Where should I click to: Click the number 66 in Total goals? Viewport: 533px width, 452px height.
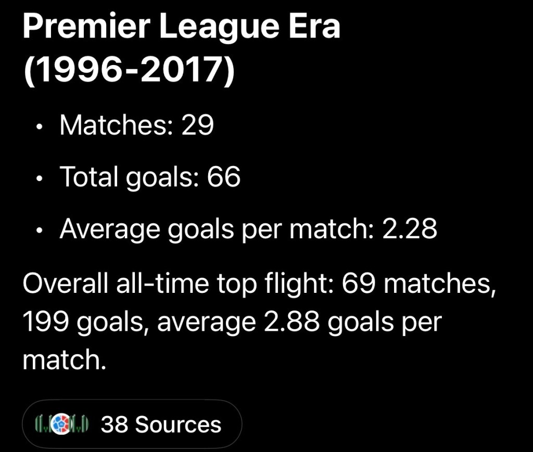[224, 177]
